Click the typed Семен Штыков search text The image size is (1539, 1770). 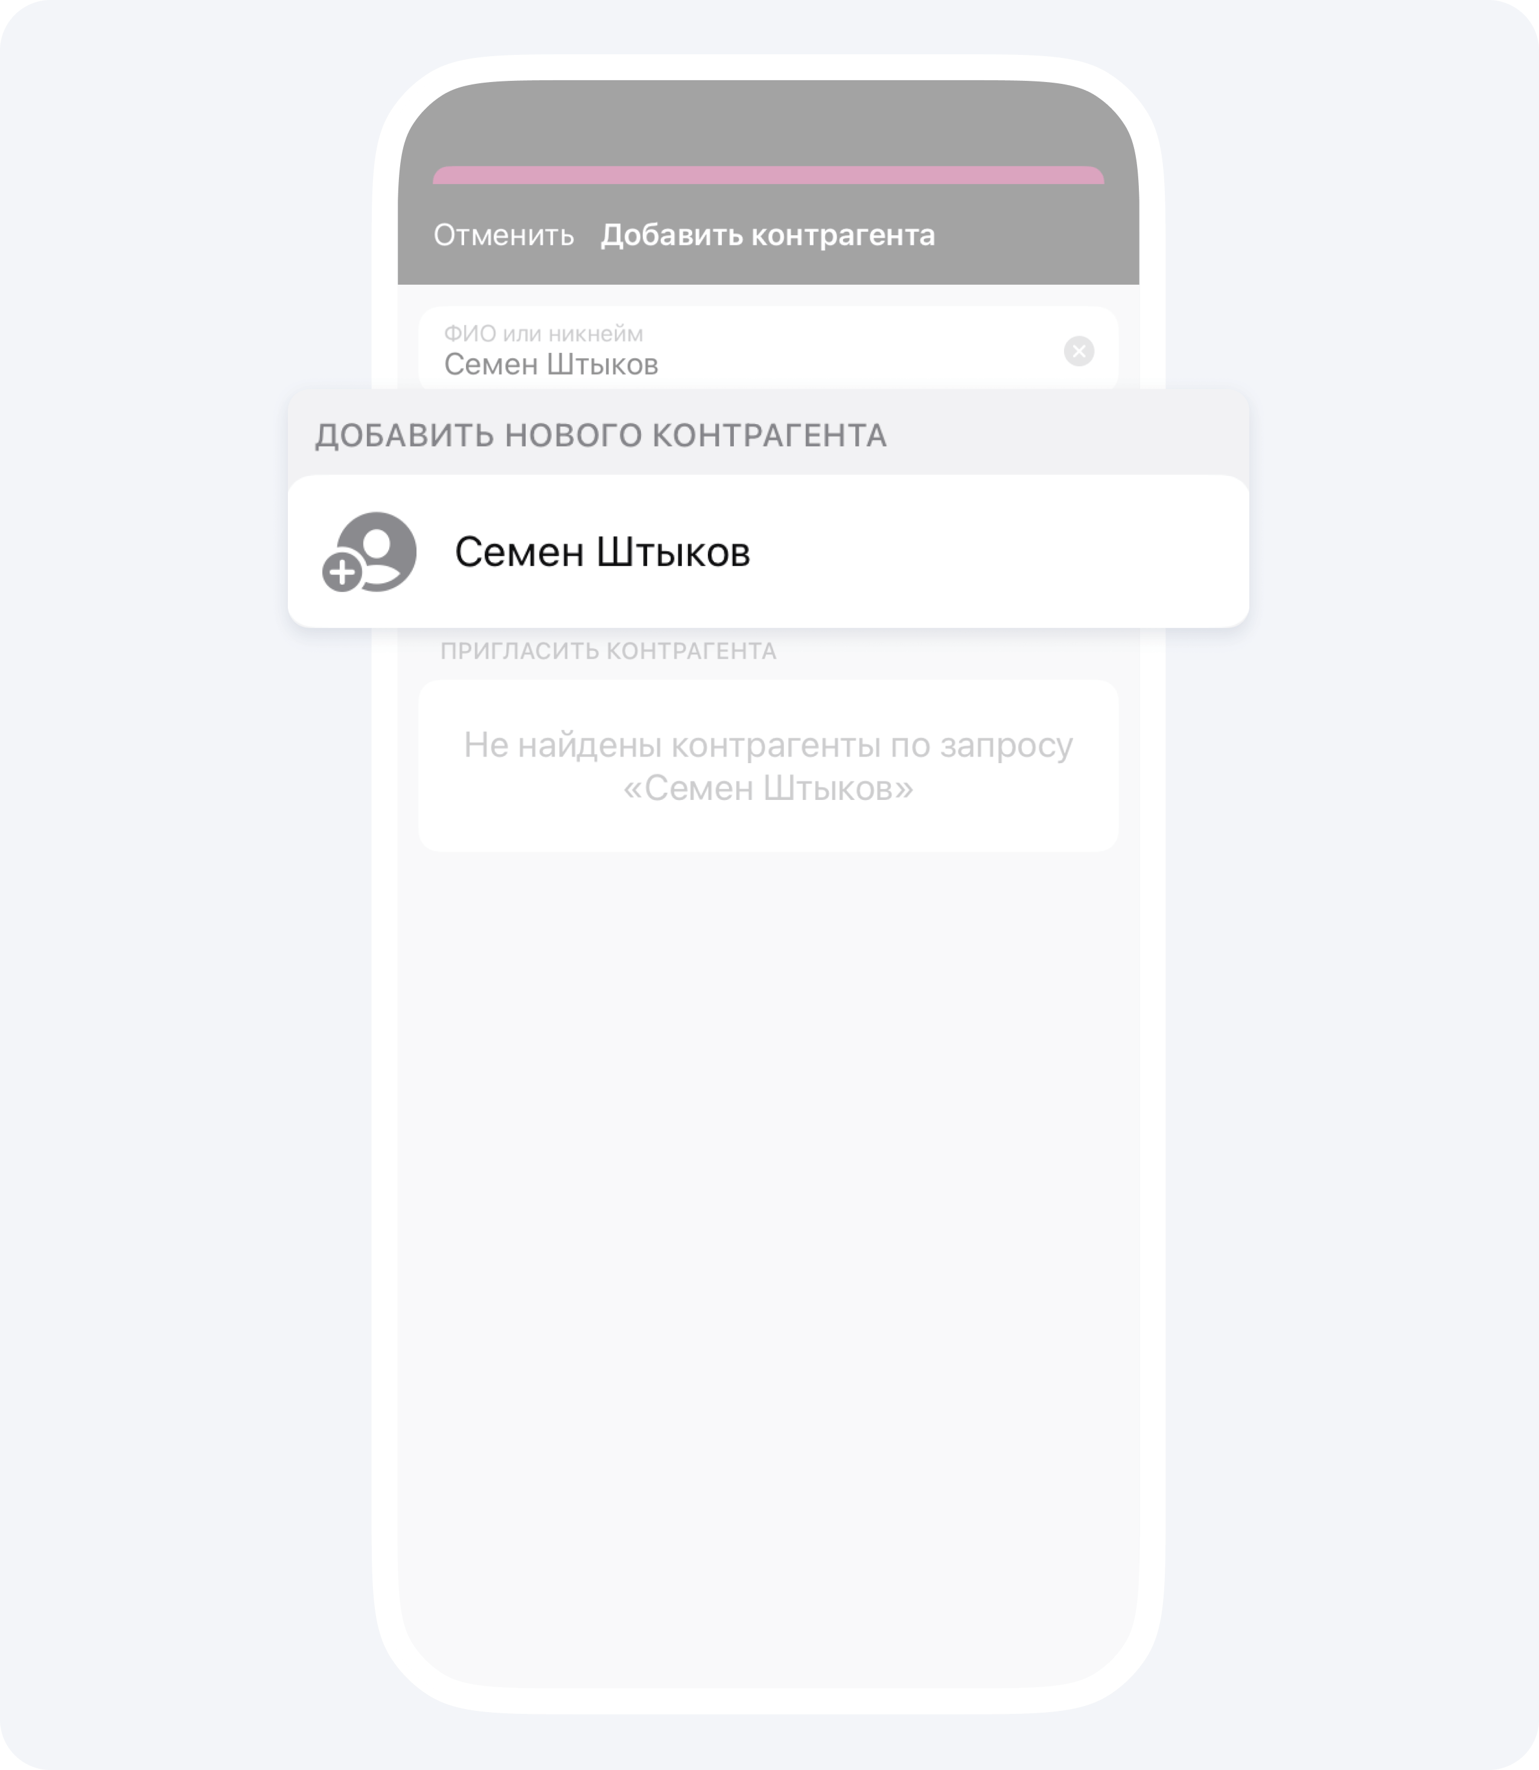[552, 365]
